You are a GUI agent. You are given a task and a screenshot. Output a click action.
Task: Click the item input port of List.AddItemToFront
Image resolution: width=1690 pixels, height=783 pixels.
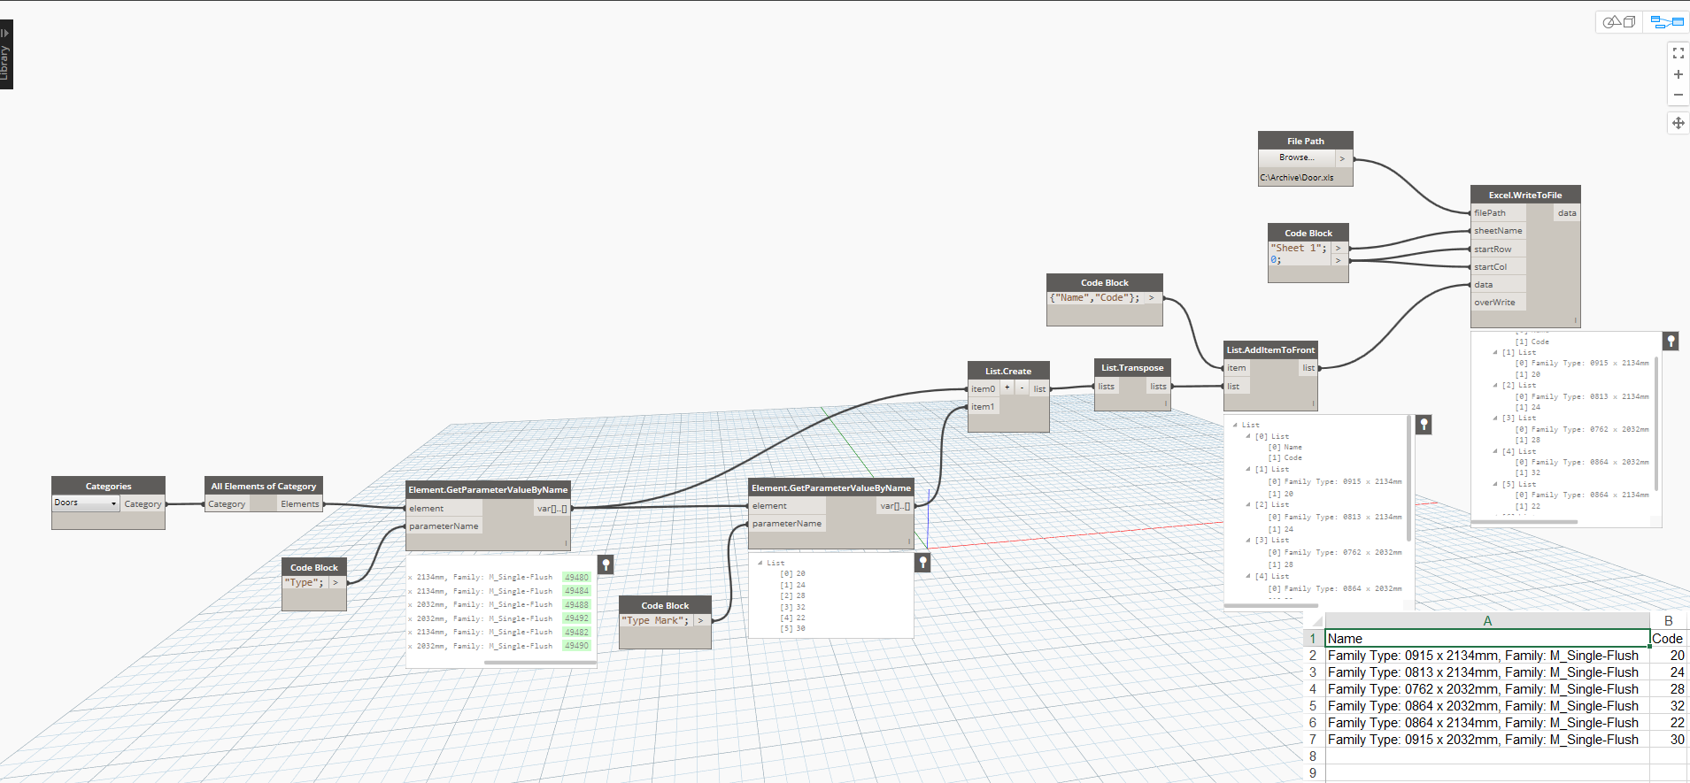pos(1237,368)
